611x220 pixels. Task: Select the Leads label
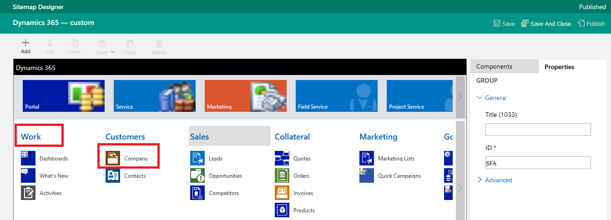pyautogui.click(x=216, y=159)
